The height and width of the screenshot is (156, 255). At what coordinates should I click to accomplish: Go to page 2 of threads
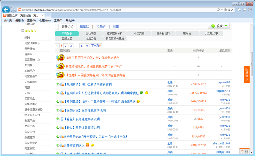(66, 46)
